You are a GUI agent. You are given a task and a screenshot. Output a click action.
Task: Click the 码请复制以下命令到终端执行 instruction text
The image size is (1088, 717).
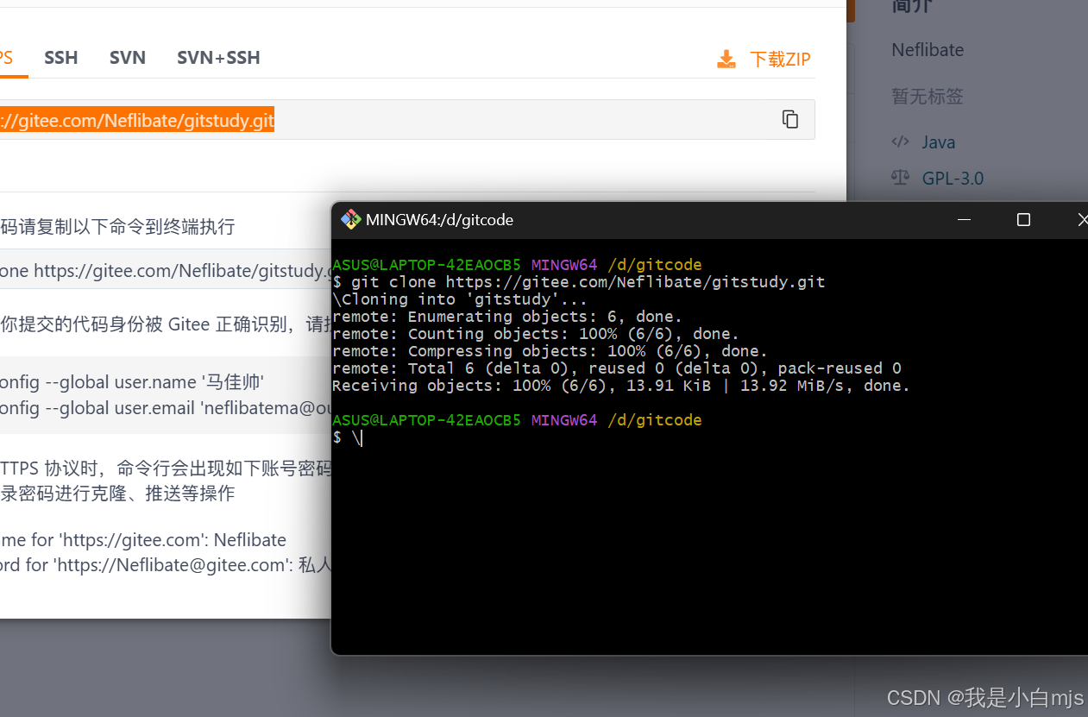click(117, 227)
